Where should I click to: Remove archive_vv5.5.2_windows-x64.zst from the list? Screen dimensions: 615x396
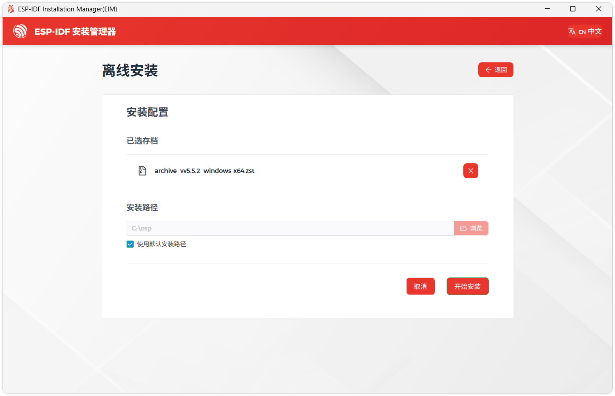pos(470,170)
